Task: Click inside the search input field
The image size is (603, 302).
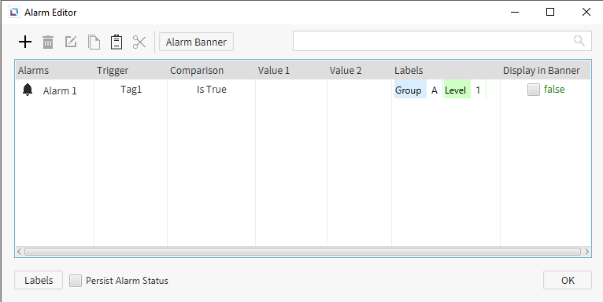Action: click(x=432, y=41)
